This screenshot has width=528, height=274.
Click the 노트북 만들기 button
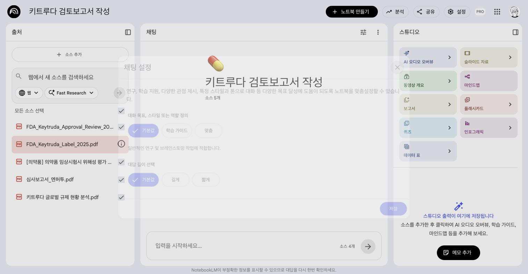point(352,12)
